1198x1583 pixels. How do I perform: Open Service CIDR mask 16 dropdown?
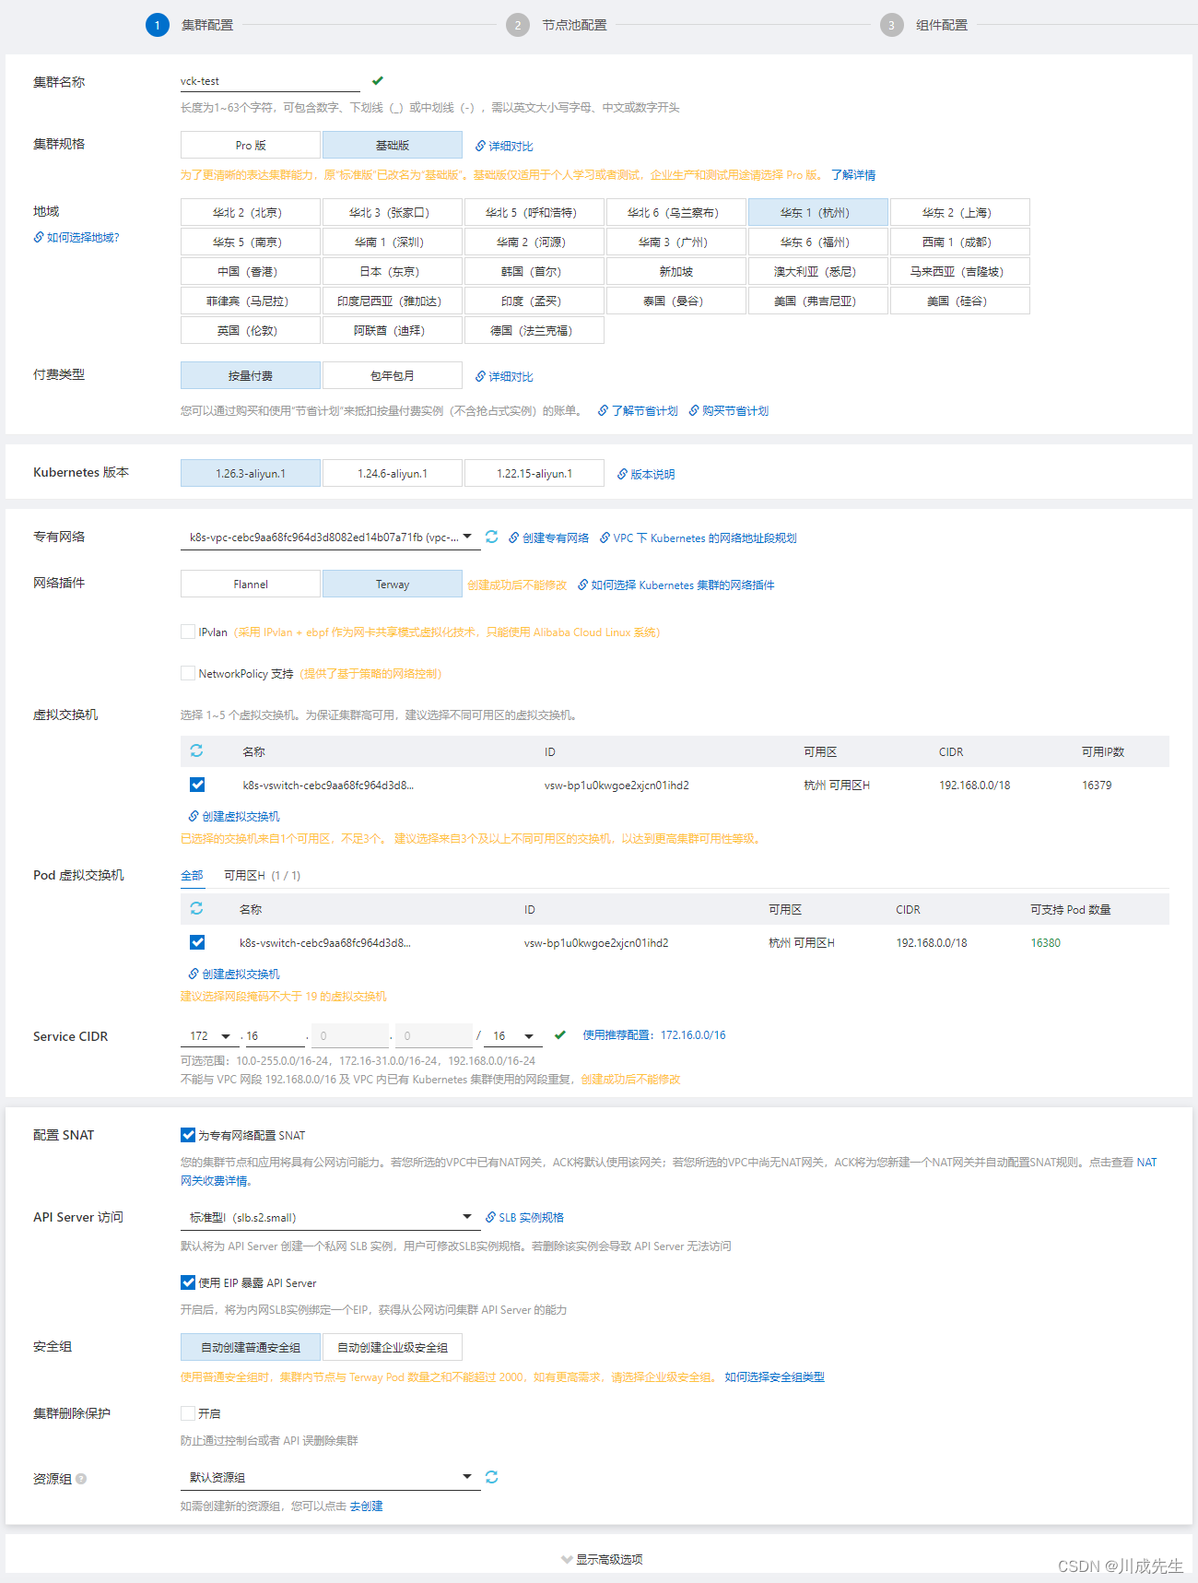click(x=513, y=1036)
